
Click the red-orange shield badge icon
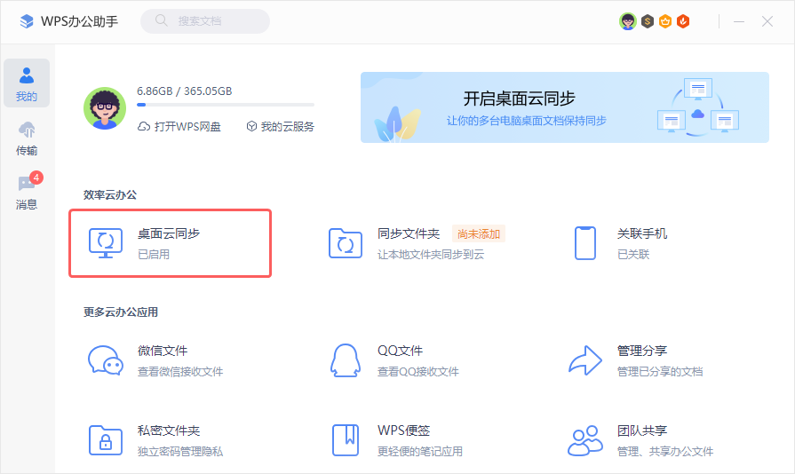tap(683, 21)
